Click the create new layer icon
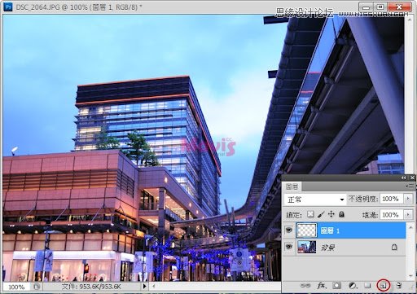The width and height of the screenshot is (417, 294). 384,285
